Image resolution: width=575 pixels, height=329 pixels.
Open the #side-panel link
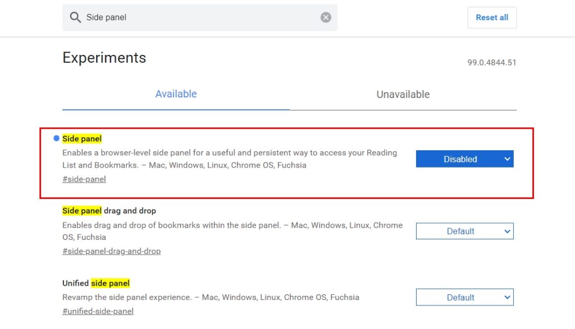84,179
